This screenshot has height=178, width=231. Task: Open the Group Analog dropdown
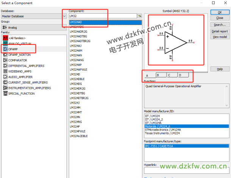tap(64, 27)
